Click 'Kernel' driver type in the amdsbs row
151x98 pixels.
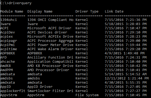click(82, 78)
